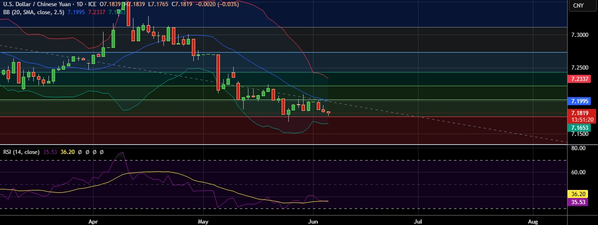Click the Aug label on time axis
The height and width of the screenshot is (225, 598).
(x=533, y=221)
